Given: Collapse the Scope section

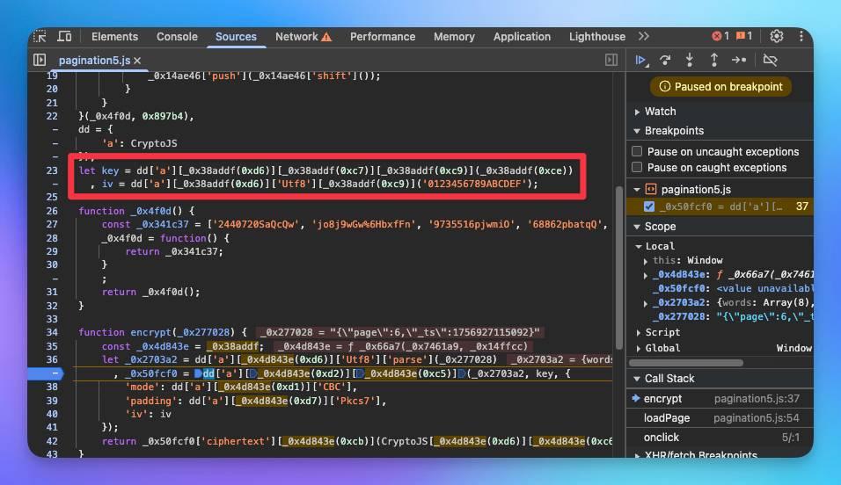Looking at the screenshot, I should [x=637, y=227].
